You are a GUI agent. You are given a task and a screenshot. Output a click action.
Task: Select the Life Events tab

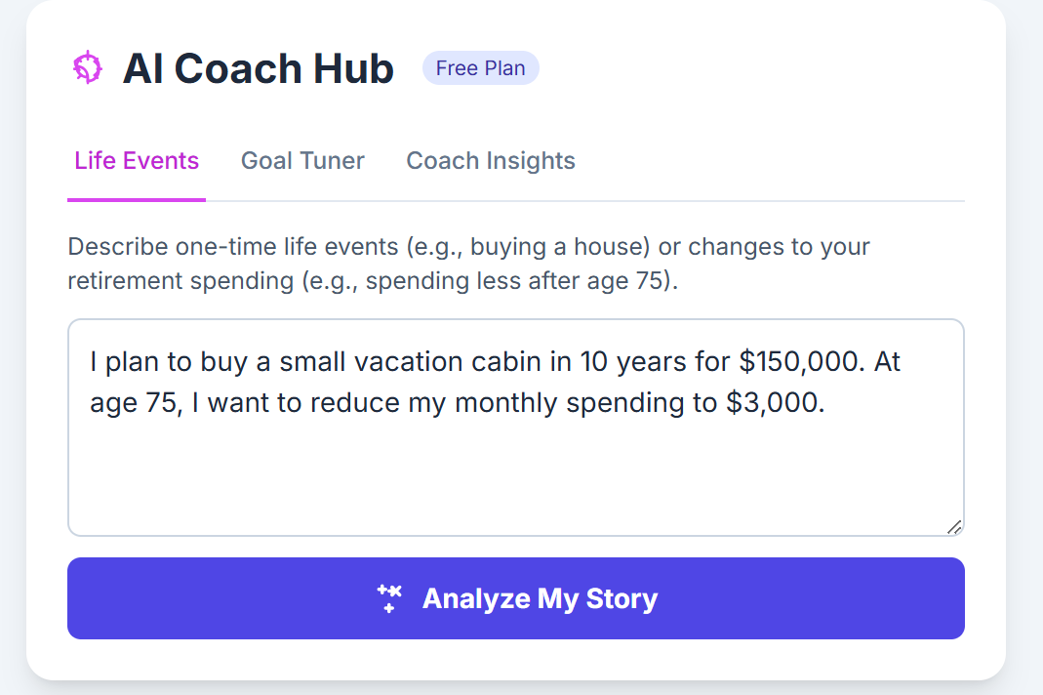point(136,160)
